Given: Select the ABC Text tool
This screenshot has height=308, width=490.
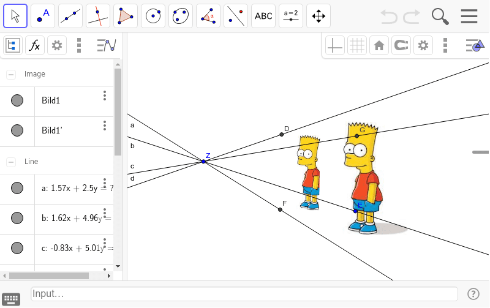Looking at the screenshot, I should point(263,16).
